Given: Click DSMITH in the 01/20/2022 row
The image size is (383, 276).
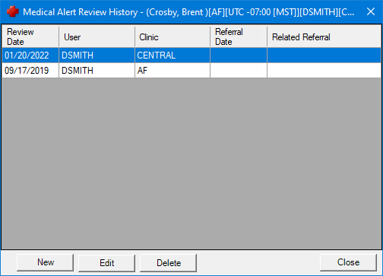Looking at the screenshot, I should pos(97,56).
